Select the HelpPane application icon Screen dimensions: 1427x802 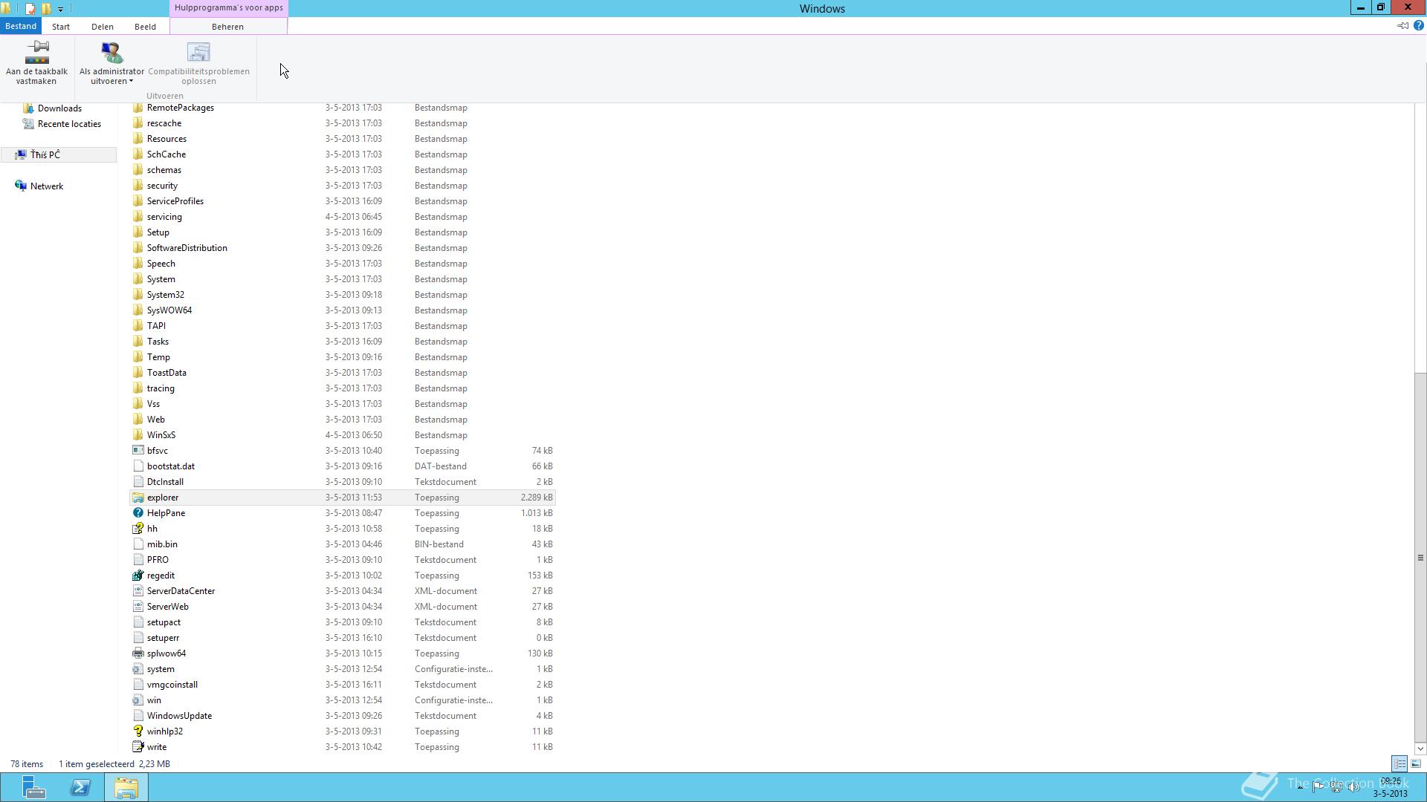tap(137, 513)
